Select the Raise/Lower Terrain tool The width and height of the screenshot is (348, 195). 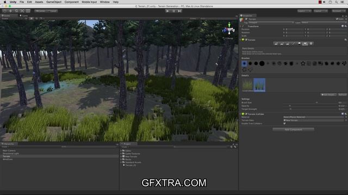[276, 44]
